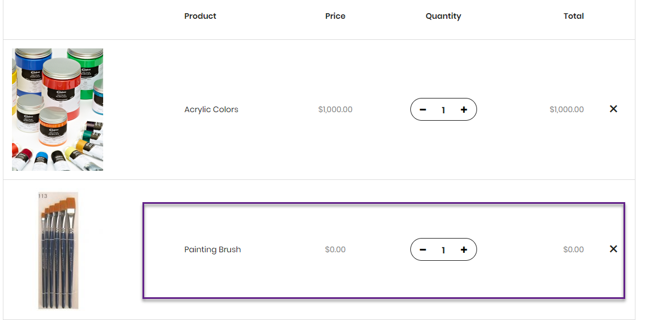Increase the Acrylic Colors quantity with plus
The height and width of the screenshot is (320, 648).
pyautogui.click(x=464, y=110)
